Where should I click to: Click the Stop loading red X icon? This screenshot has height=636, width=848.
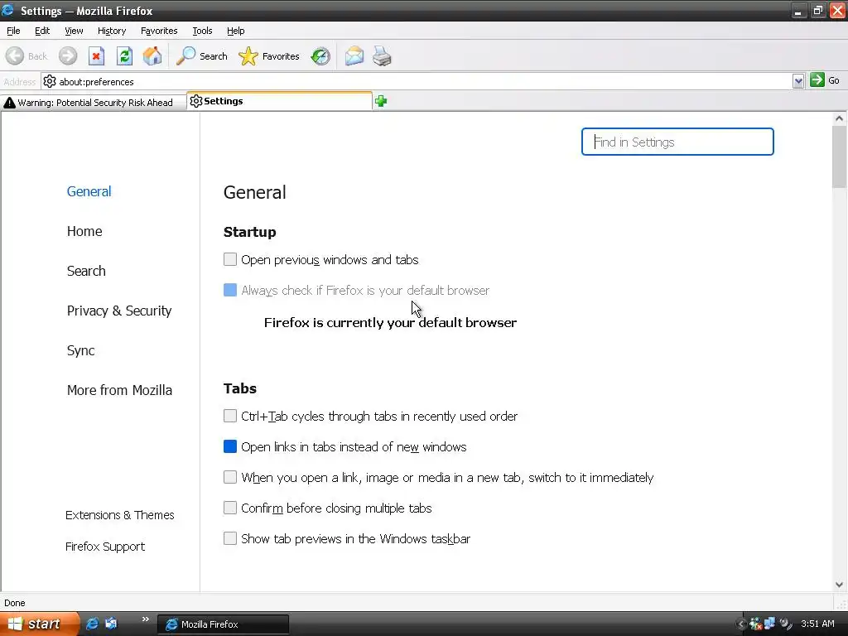pos(96,55)
